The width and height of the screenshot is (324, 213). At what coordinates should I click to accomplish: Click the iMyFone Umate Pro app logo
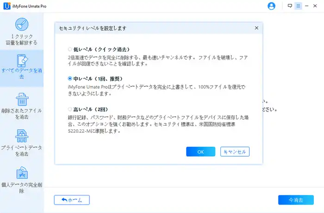coord(5,6)
